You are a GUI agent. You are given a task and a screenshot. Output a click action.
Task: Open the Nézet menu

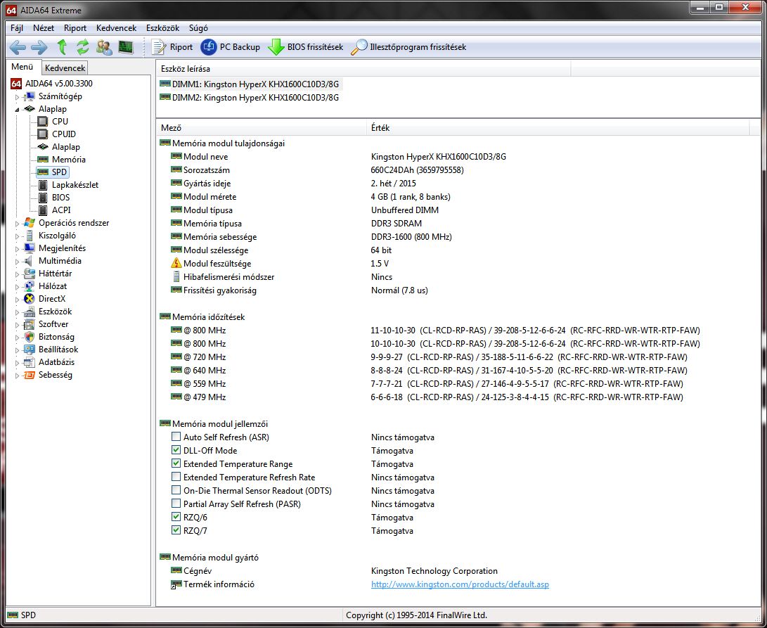click(44, 28)
